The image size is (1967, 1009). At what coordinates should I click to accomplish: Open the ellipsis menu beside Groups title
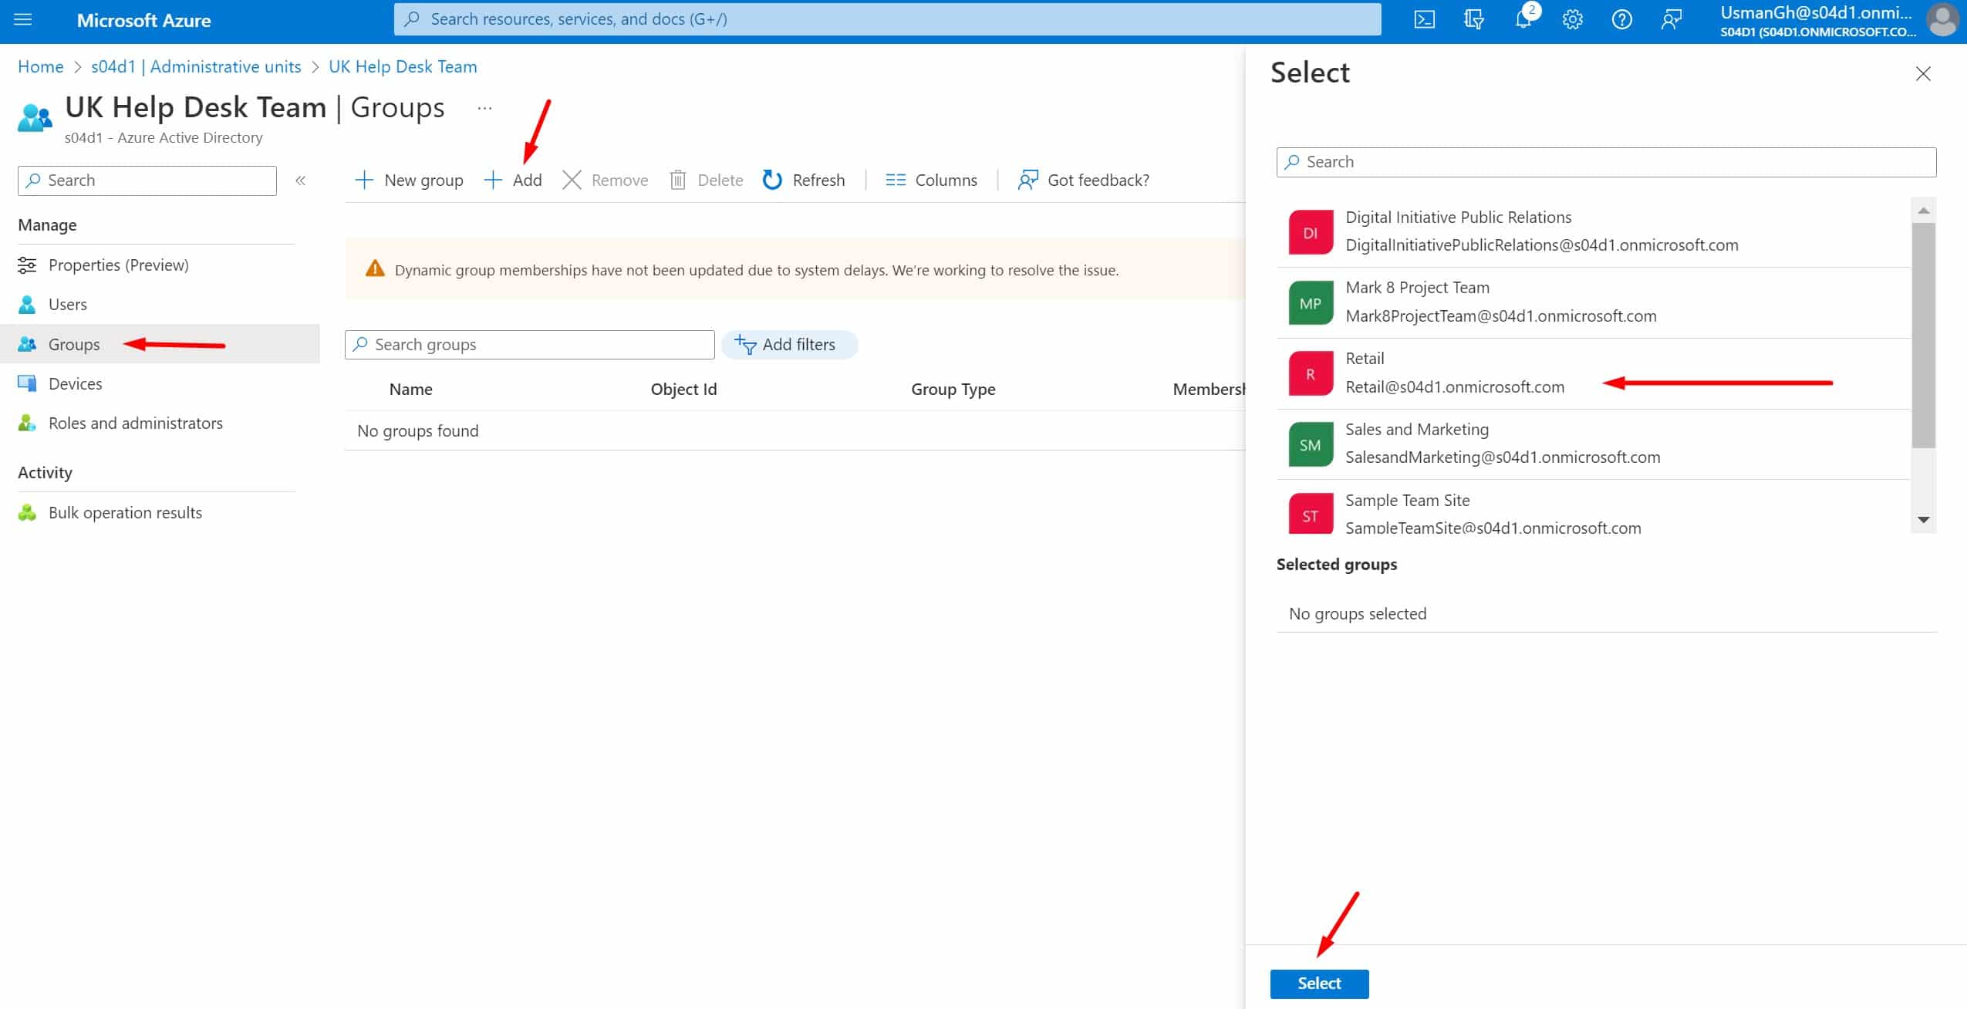point(485,107)
